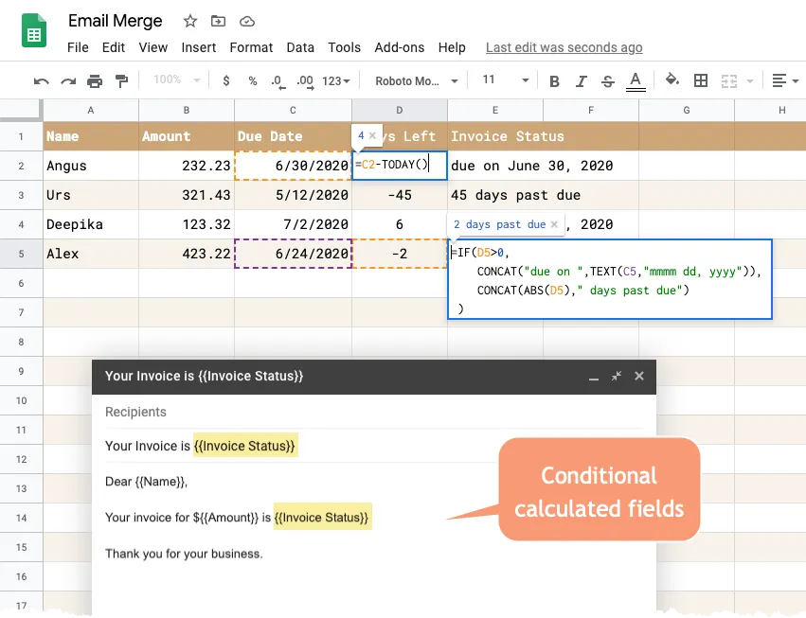Click the decrease decimal places icon
Viewport: 806px width, 618px height.
[x=276, y=80]
